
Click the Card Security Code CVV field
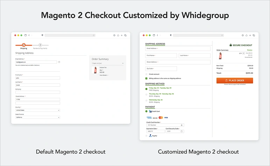click(175, 131)
